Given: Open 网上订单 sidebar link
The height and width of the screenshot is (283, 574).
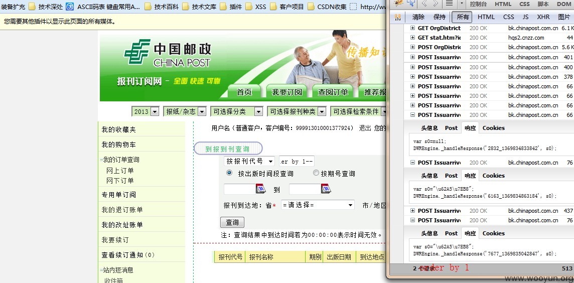Looking at the screenshot, I should tap(120, 171).
